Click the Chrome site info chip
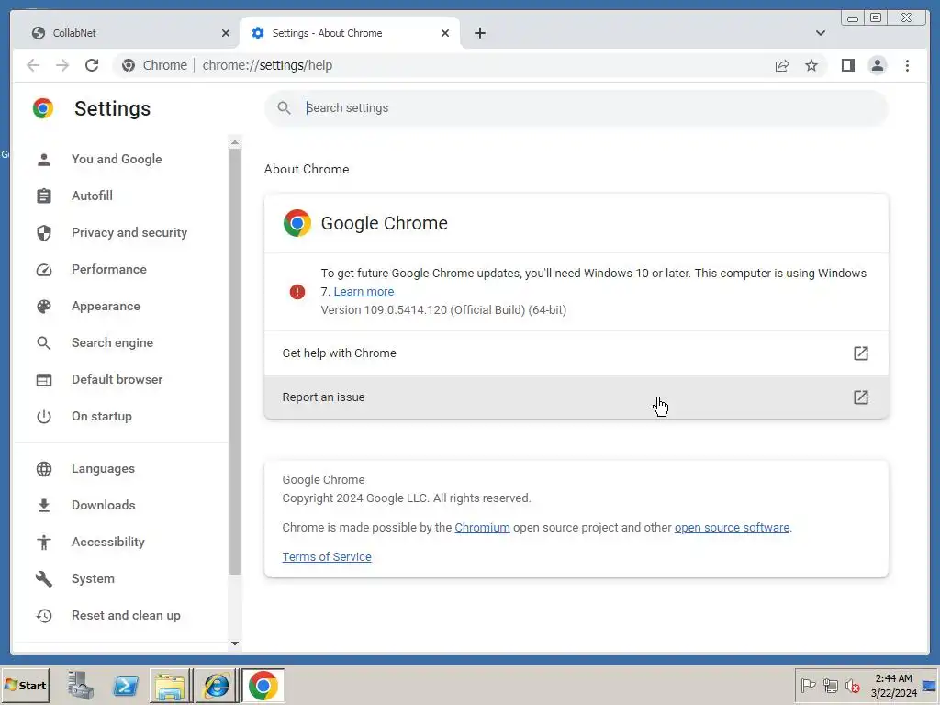The height and width of the screenshot is (705, 940). click(154, 65)
